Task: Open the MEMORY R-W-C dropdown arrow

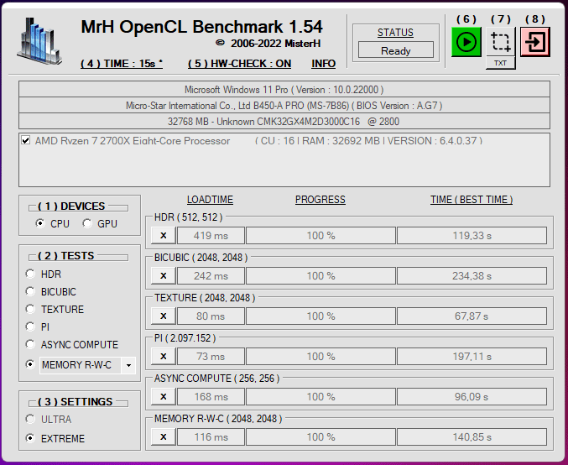Action: (x=128, y=365)
